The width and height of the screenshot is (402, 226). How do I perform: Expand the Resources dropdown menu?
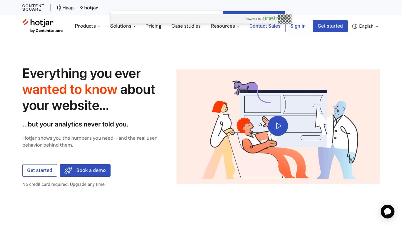tap(225, 26)
